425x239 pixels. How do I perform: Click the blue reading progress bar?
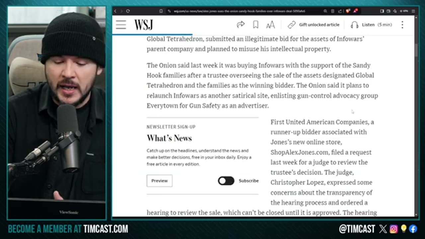[x=152, y=34]
